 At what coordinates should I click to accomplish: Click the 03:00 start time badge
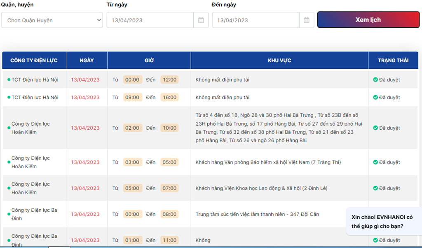click(132, 162)
